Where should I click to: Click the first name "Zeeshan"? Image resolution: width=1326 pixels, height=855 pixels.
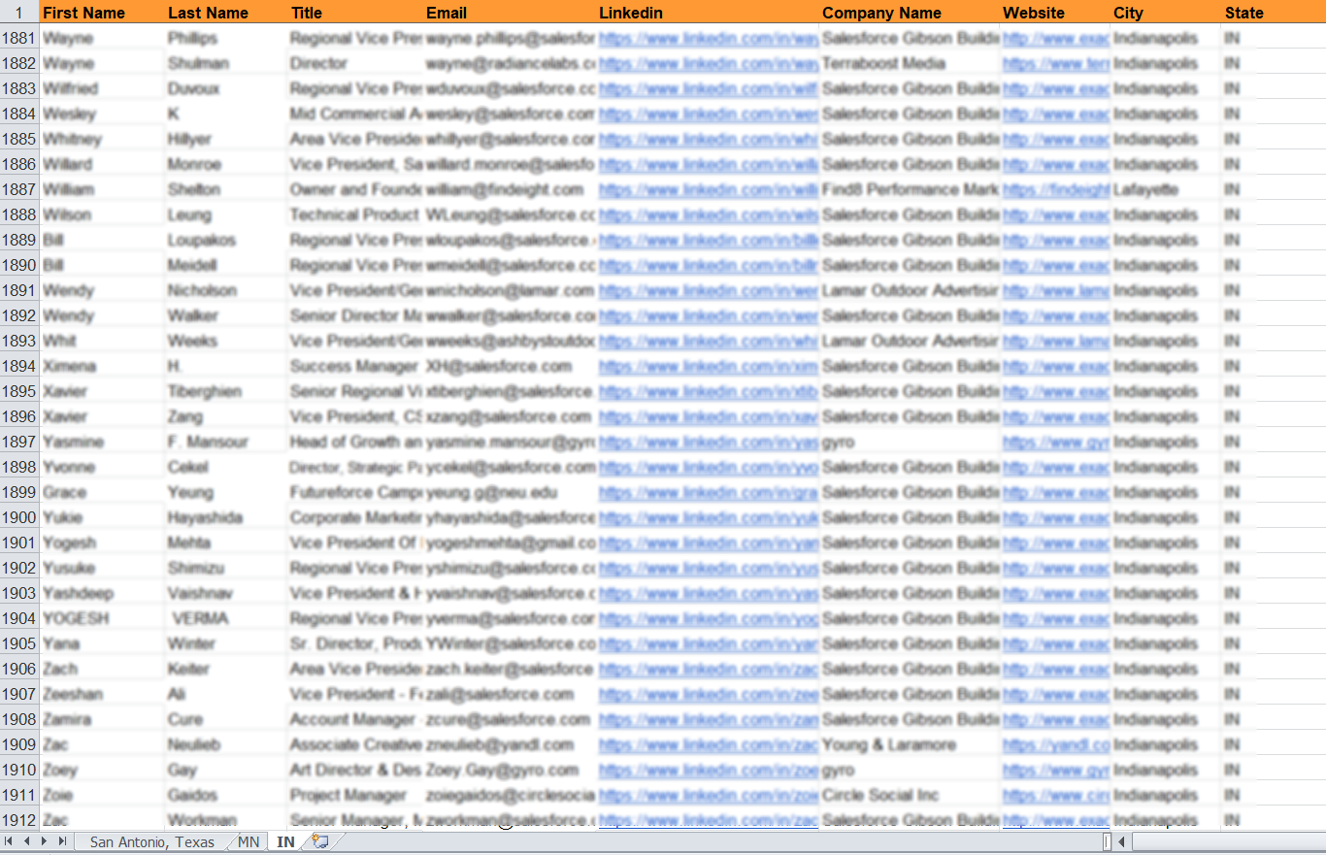73,694
